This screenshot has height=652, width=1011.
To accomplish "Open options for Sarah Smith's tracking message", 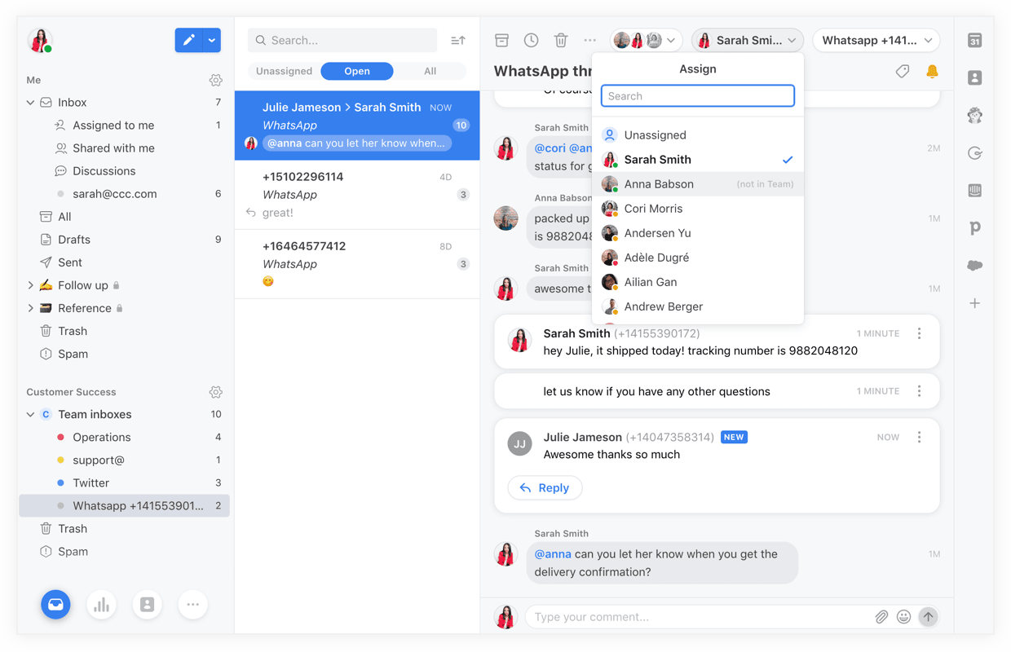I will pos(920,333).
